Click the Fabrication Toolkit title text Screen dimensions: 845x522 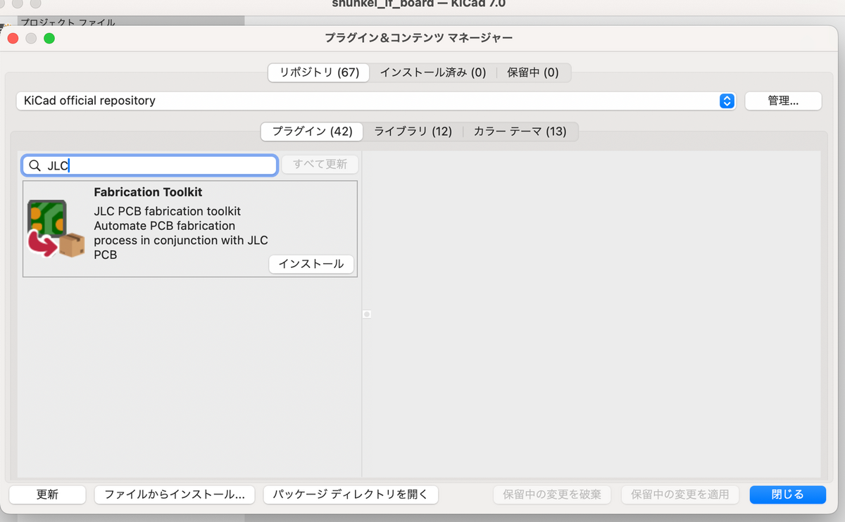148,192
